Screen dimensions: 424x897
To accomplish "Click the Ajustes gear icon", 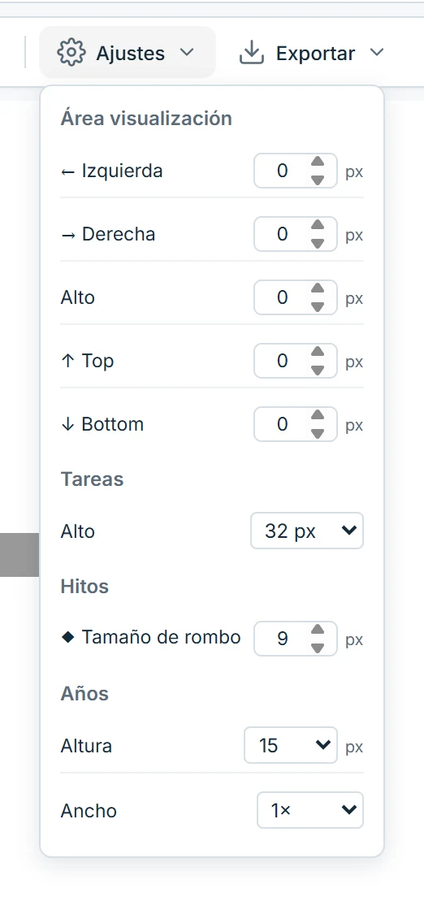I will 71,53.
